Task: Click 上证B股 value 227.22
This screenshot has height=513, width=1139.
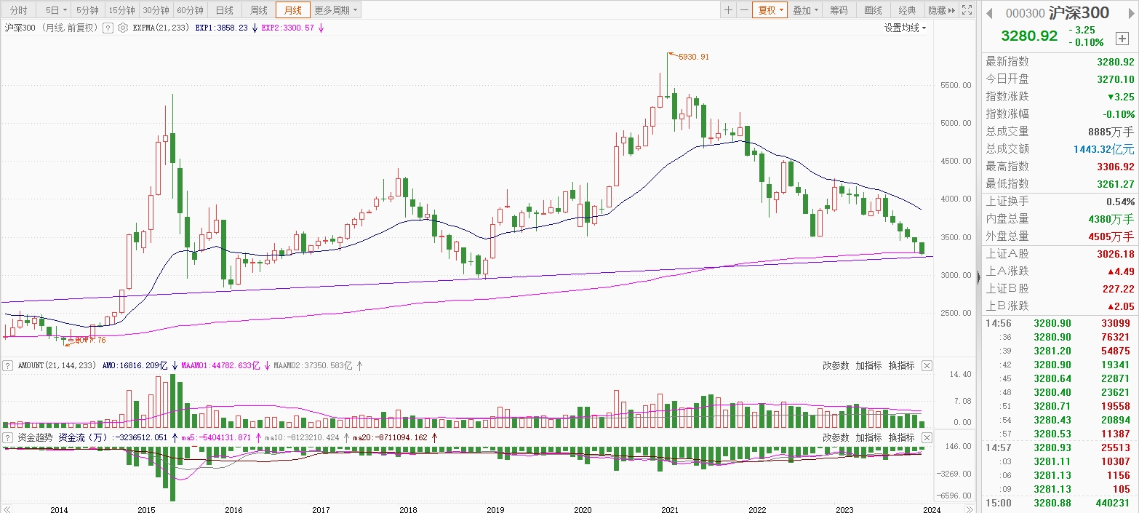Action: [x=1119, y=288]
